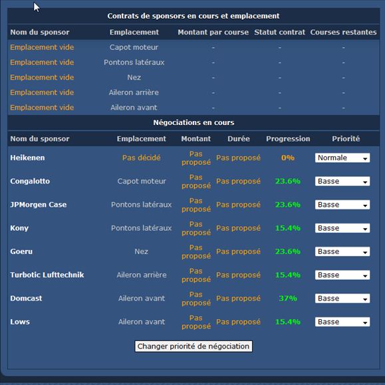
Task: Open the Congalotto priority dropdown
Action: (342, 182)
